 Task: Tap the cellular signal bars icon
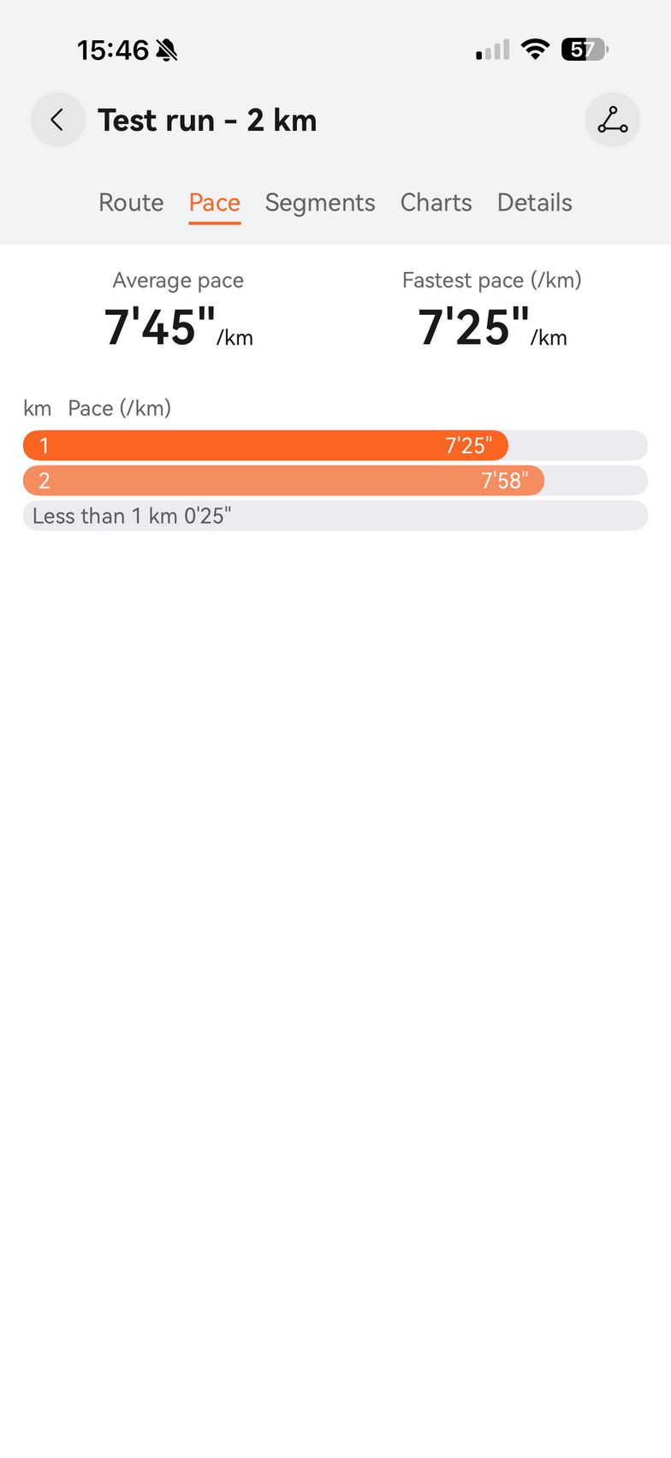(x=492, y=50)
